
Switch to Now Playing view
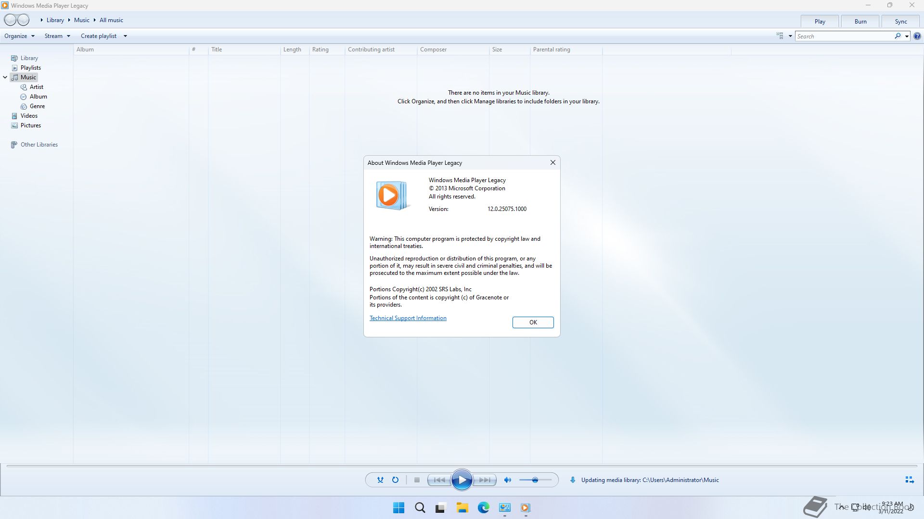[909, 480]
